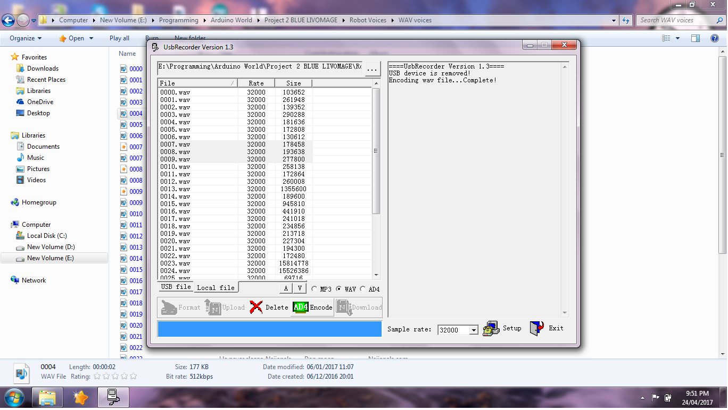Open the Sample rate dropdown
The height and width of the screenshot is (410, 728).
475,330
